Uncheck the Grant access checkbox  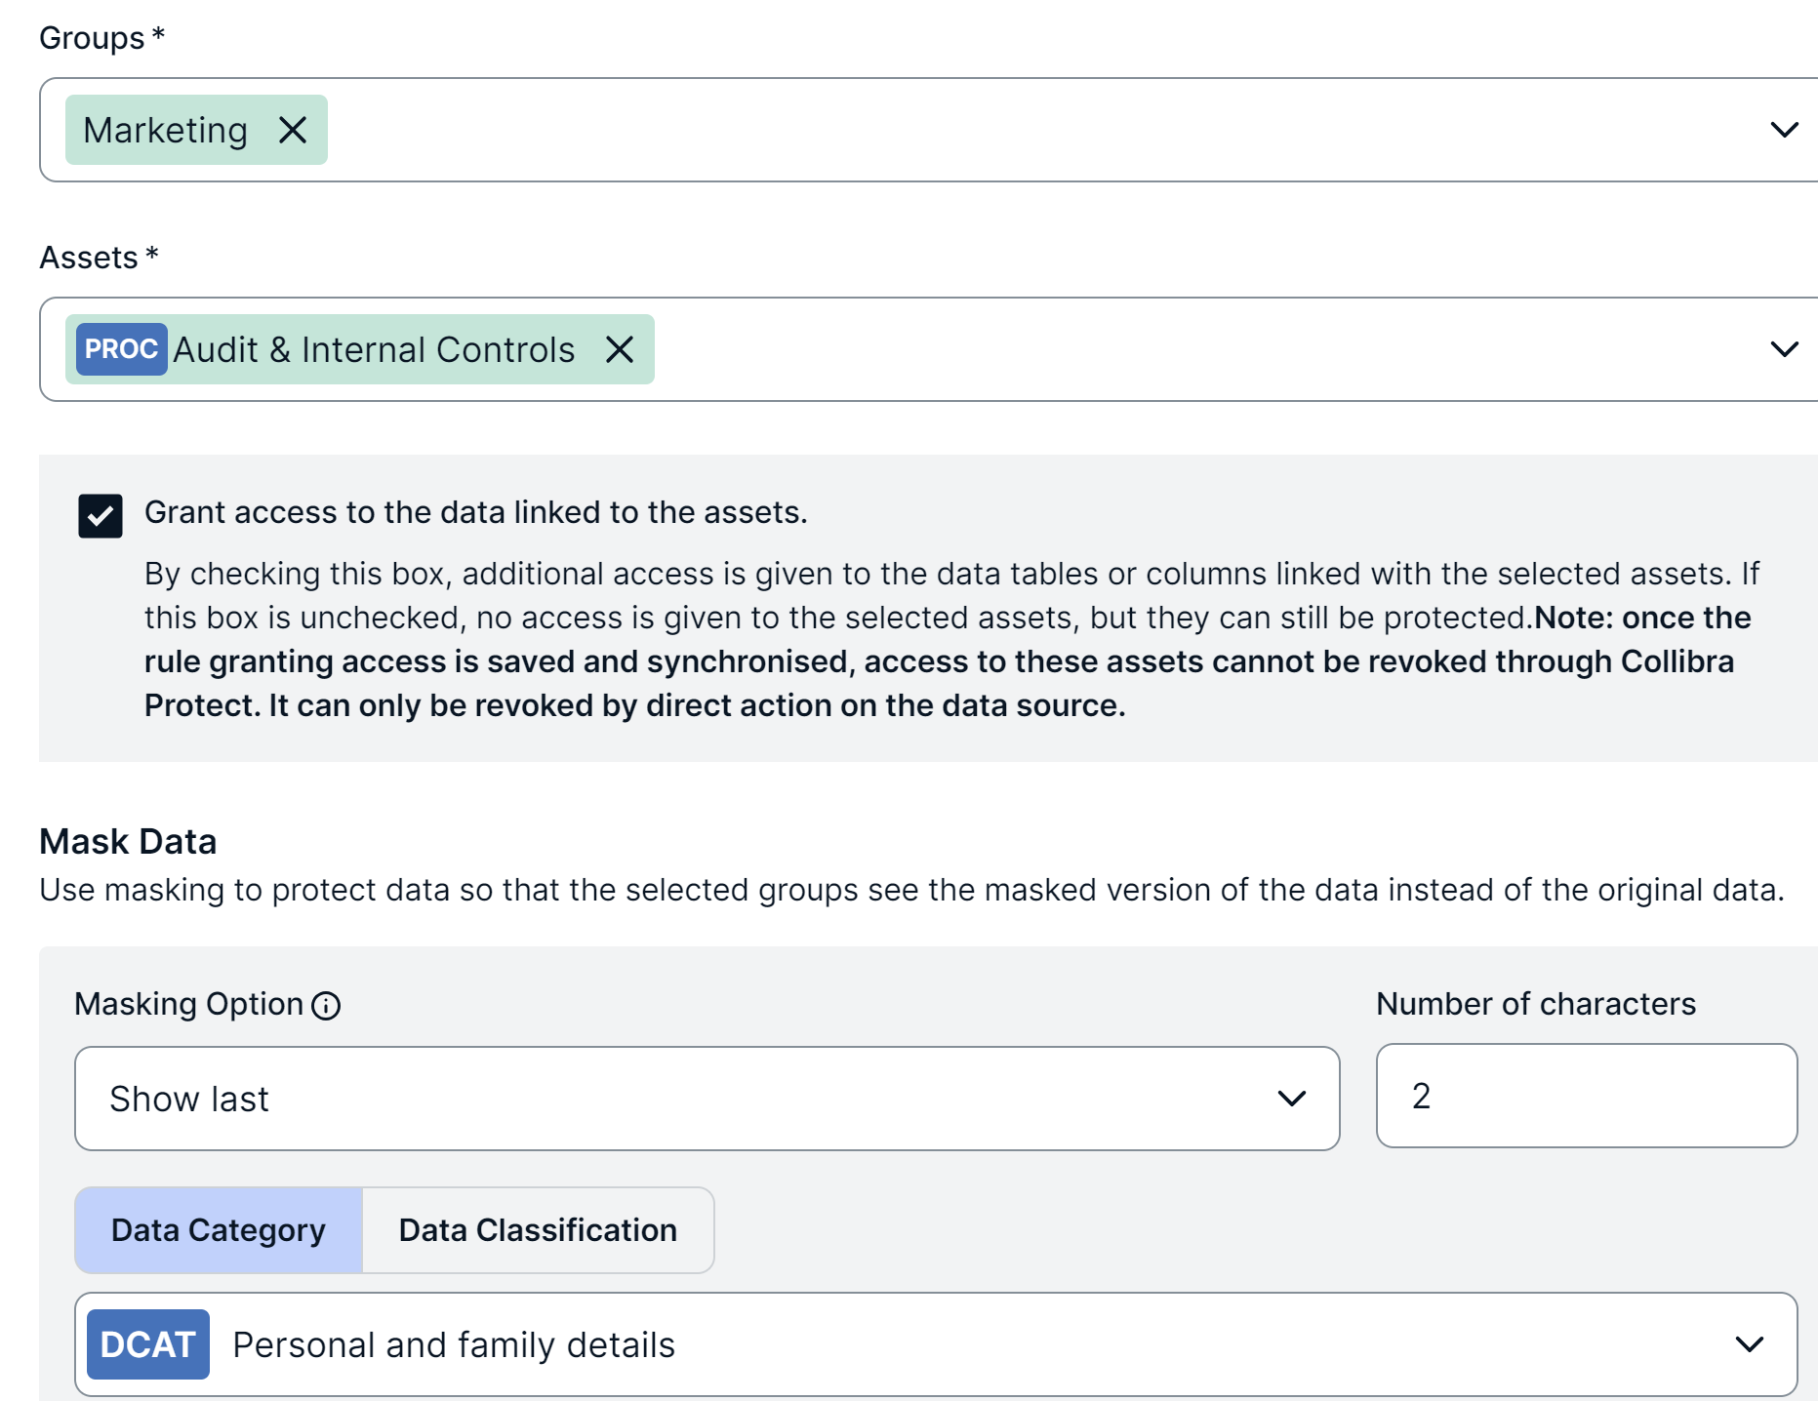[x=101, y=516]
